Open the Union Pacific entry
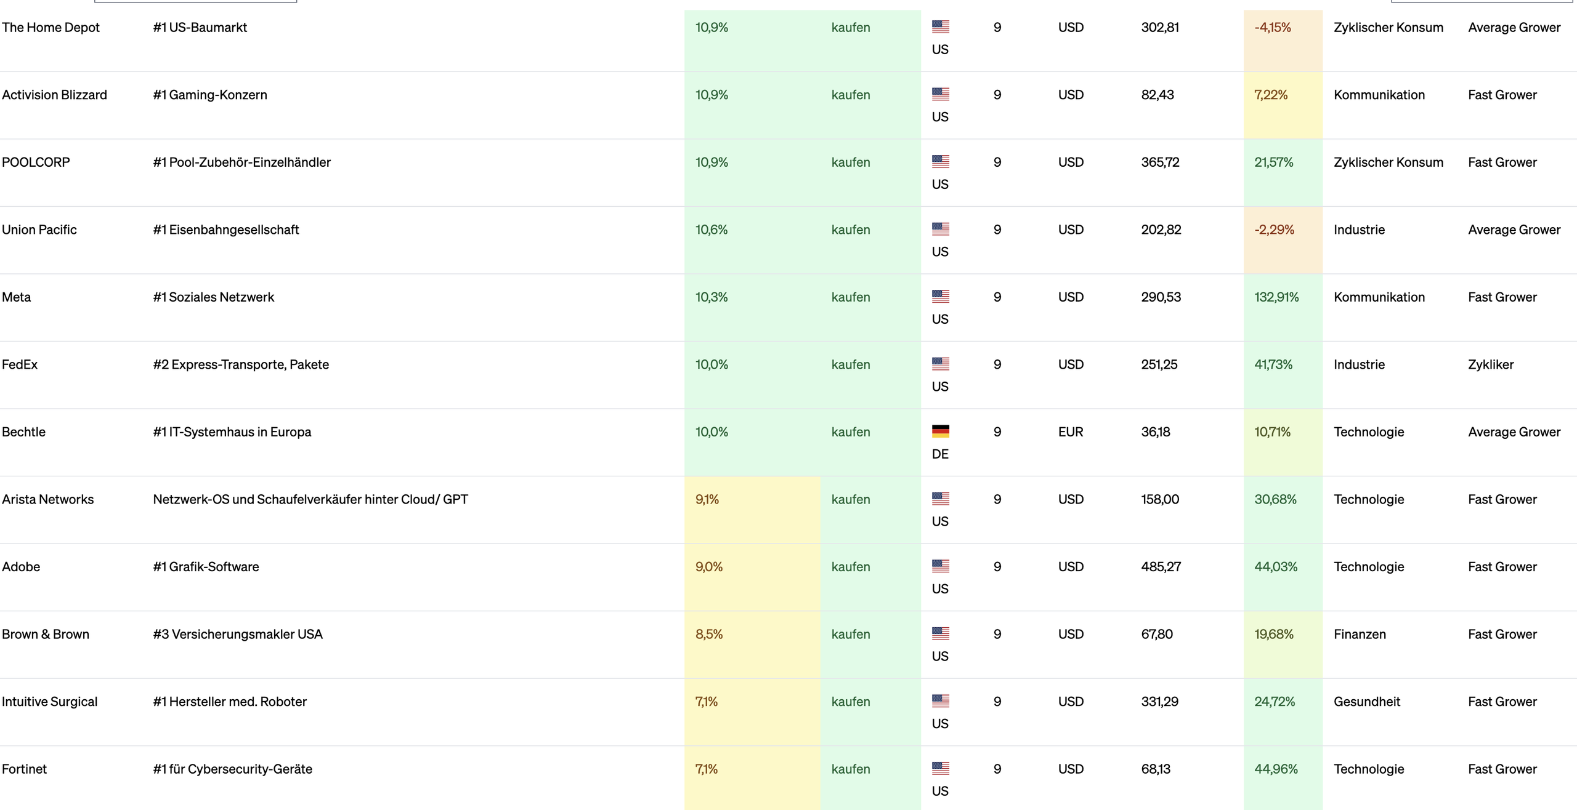The width and height of the screenshot is (1577, 810). (x=39, y=230)
